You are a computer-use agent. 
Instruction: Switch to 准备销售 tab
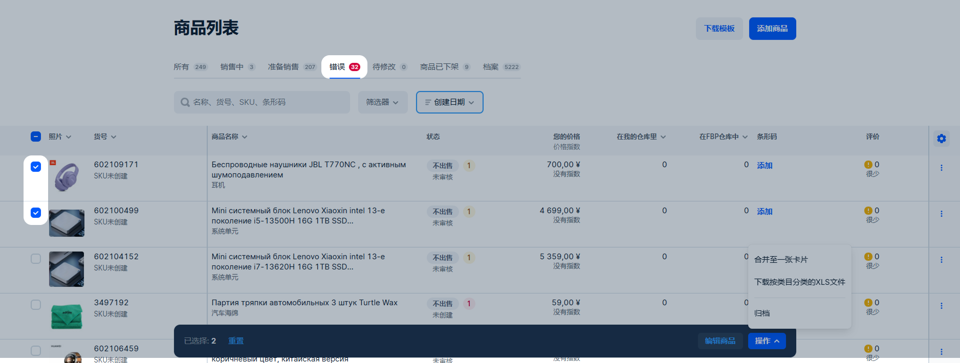click(292, 67)
